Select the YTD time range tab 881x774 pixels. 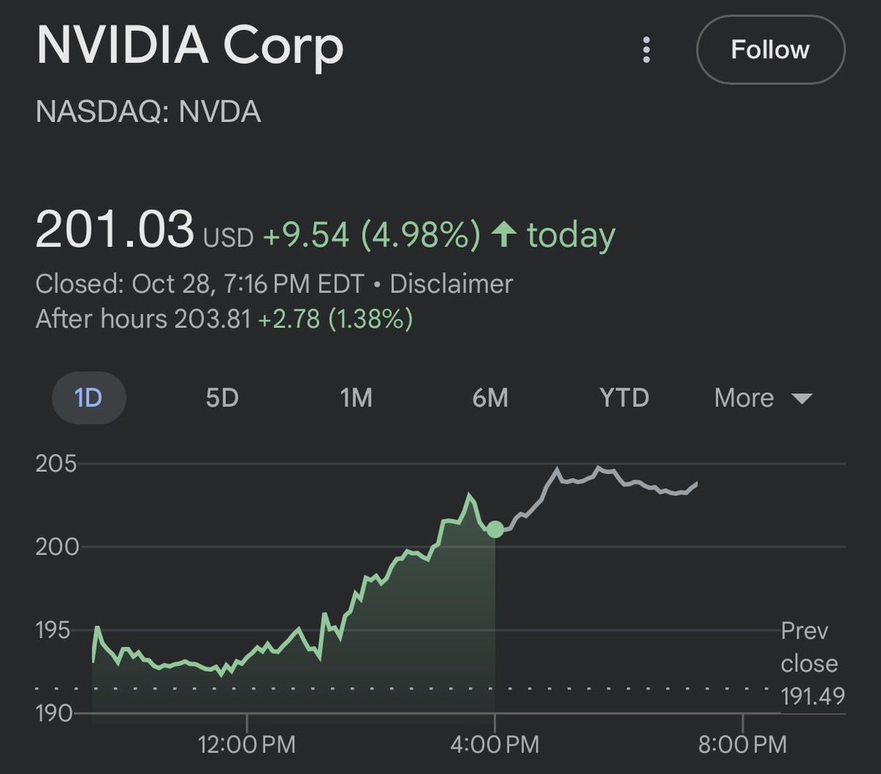coord(623,398)
